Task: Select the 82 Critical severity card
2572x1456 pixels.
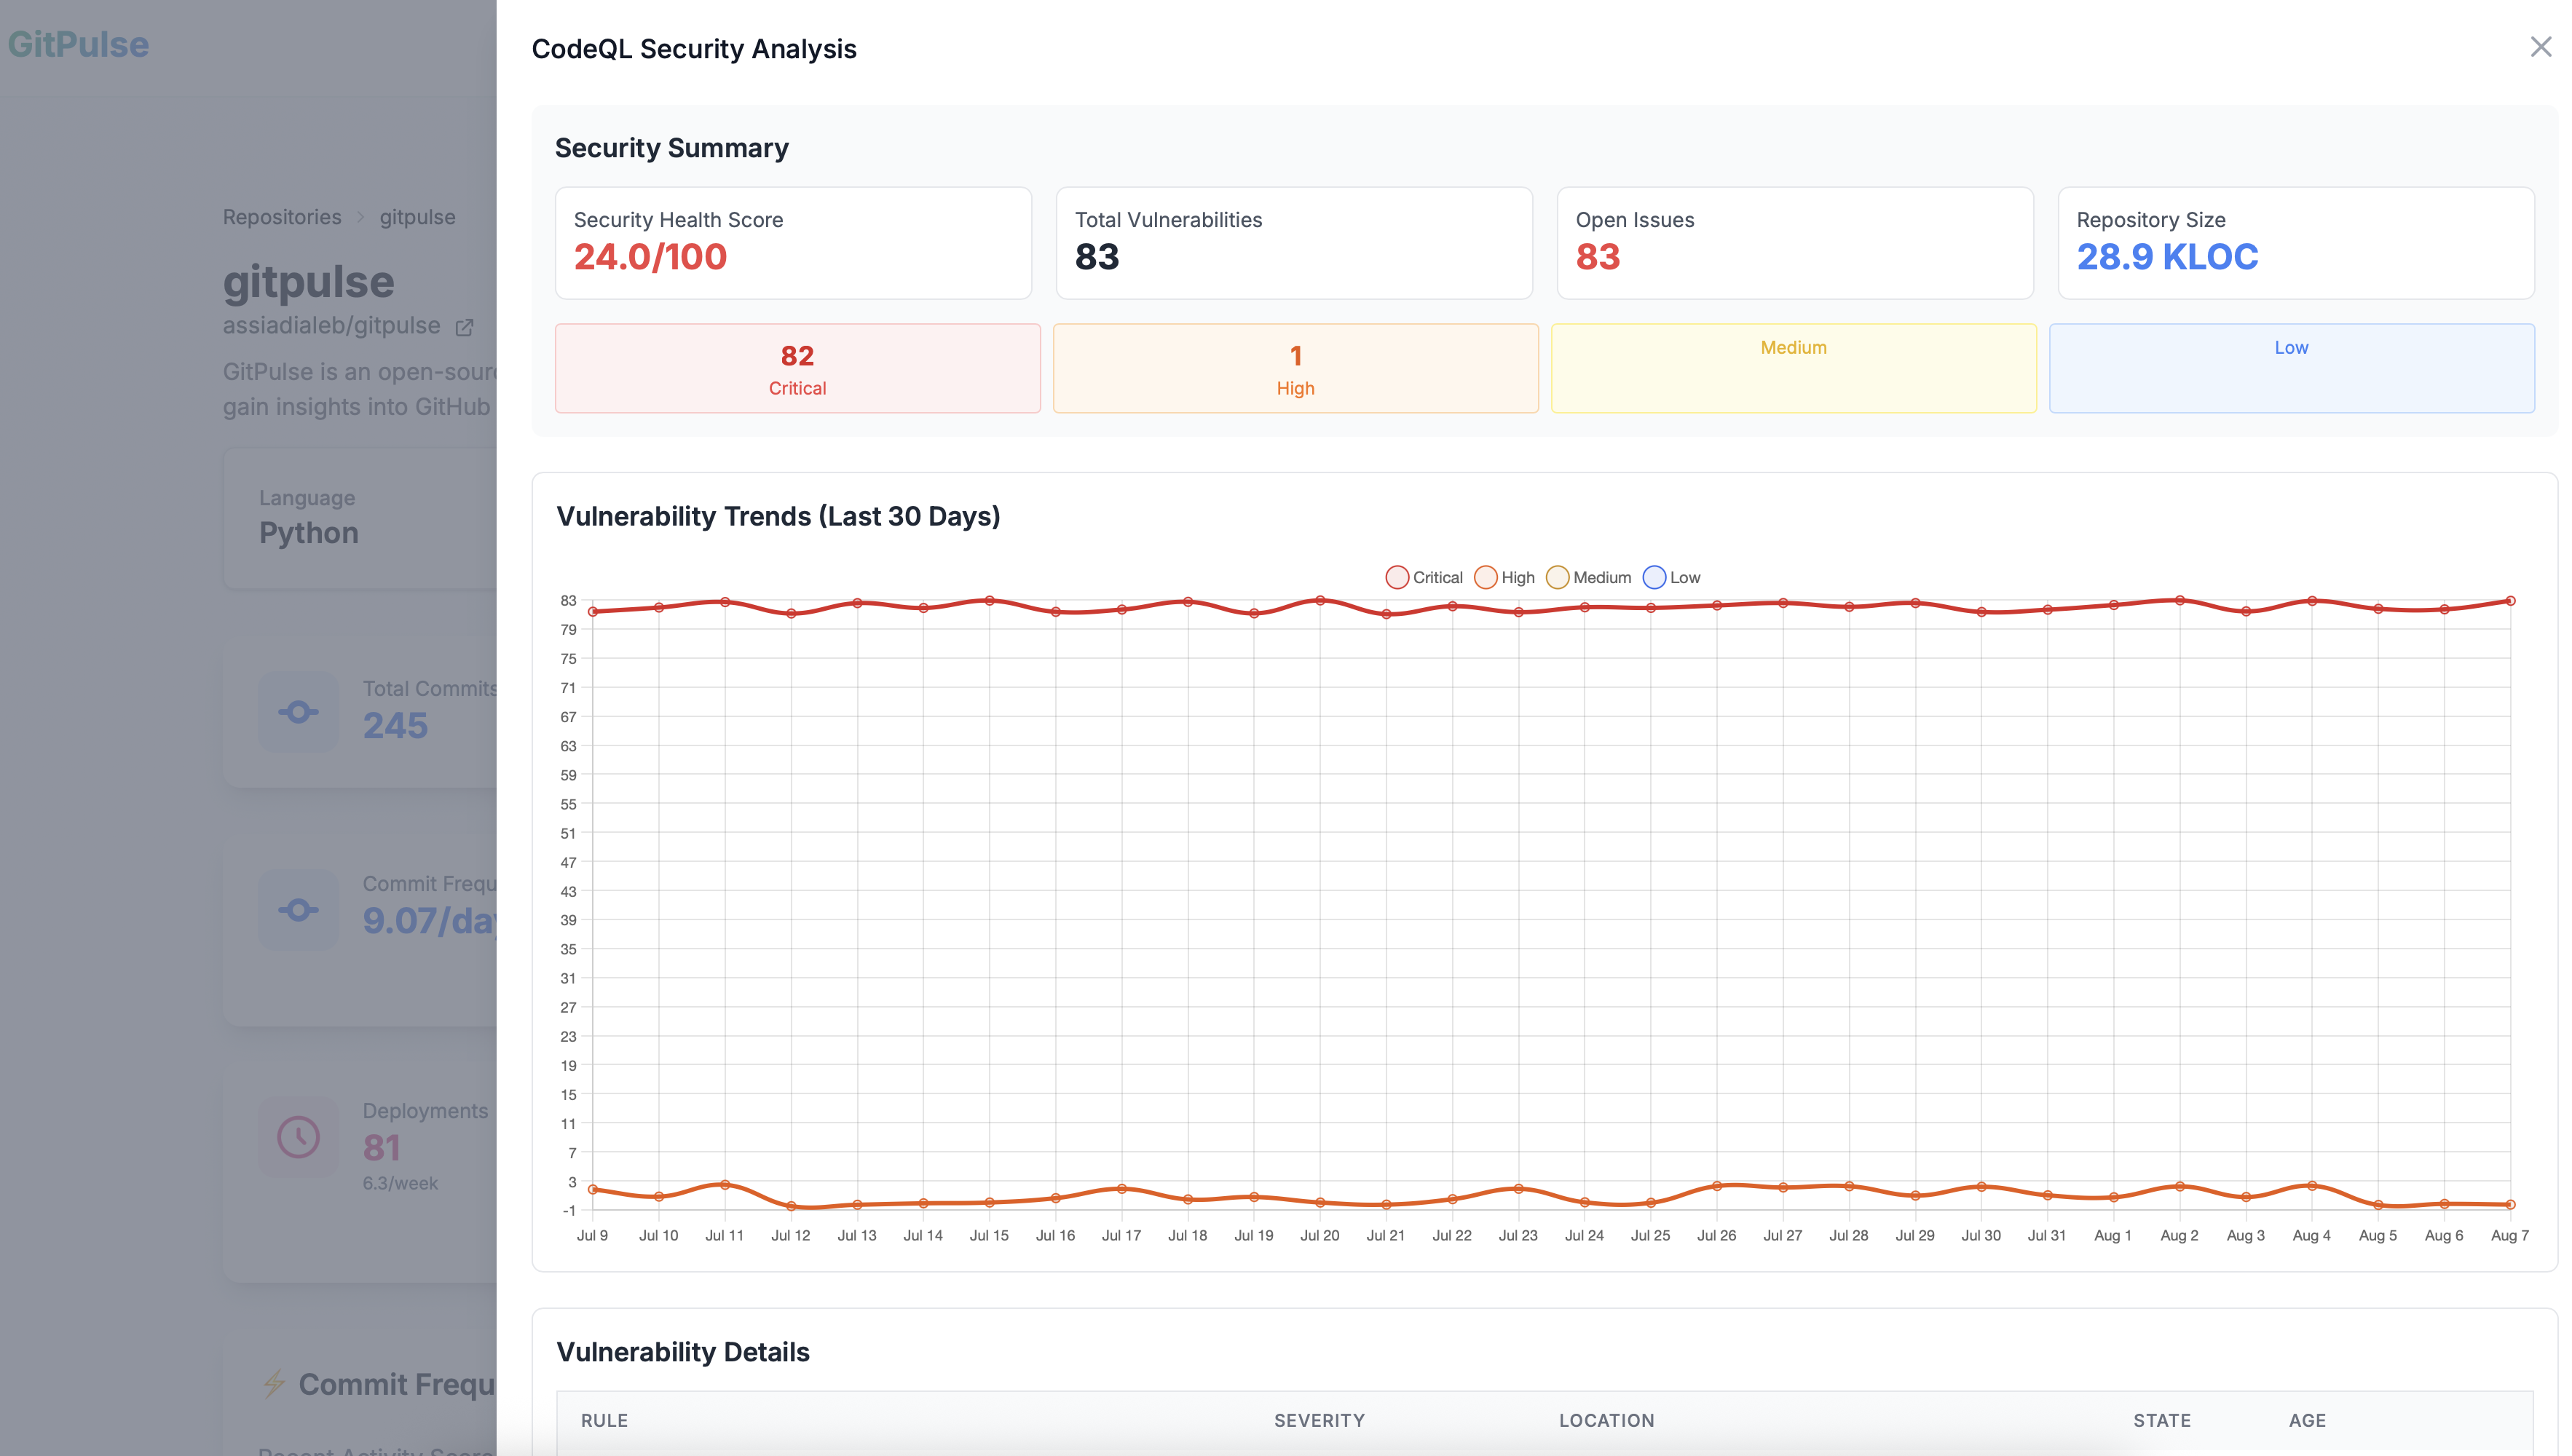Action: point(797,368)
